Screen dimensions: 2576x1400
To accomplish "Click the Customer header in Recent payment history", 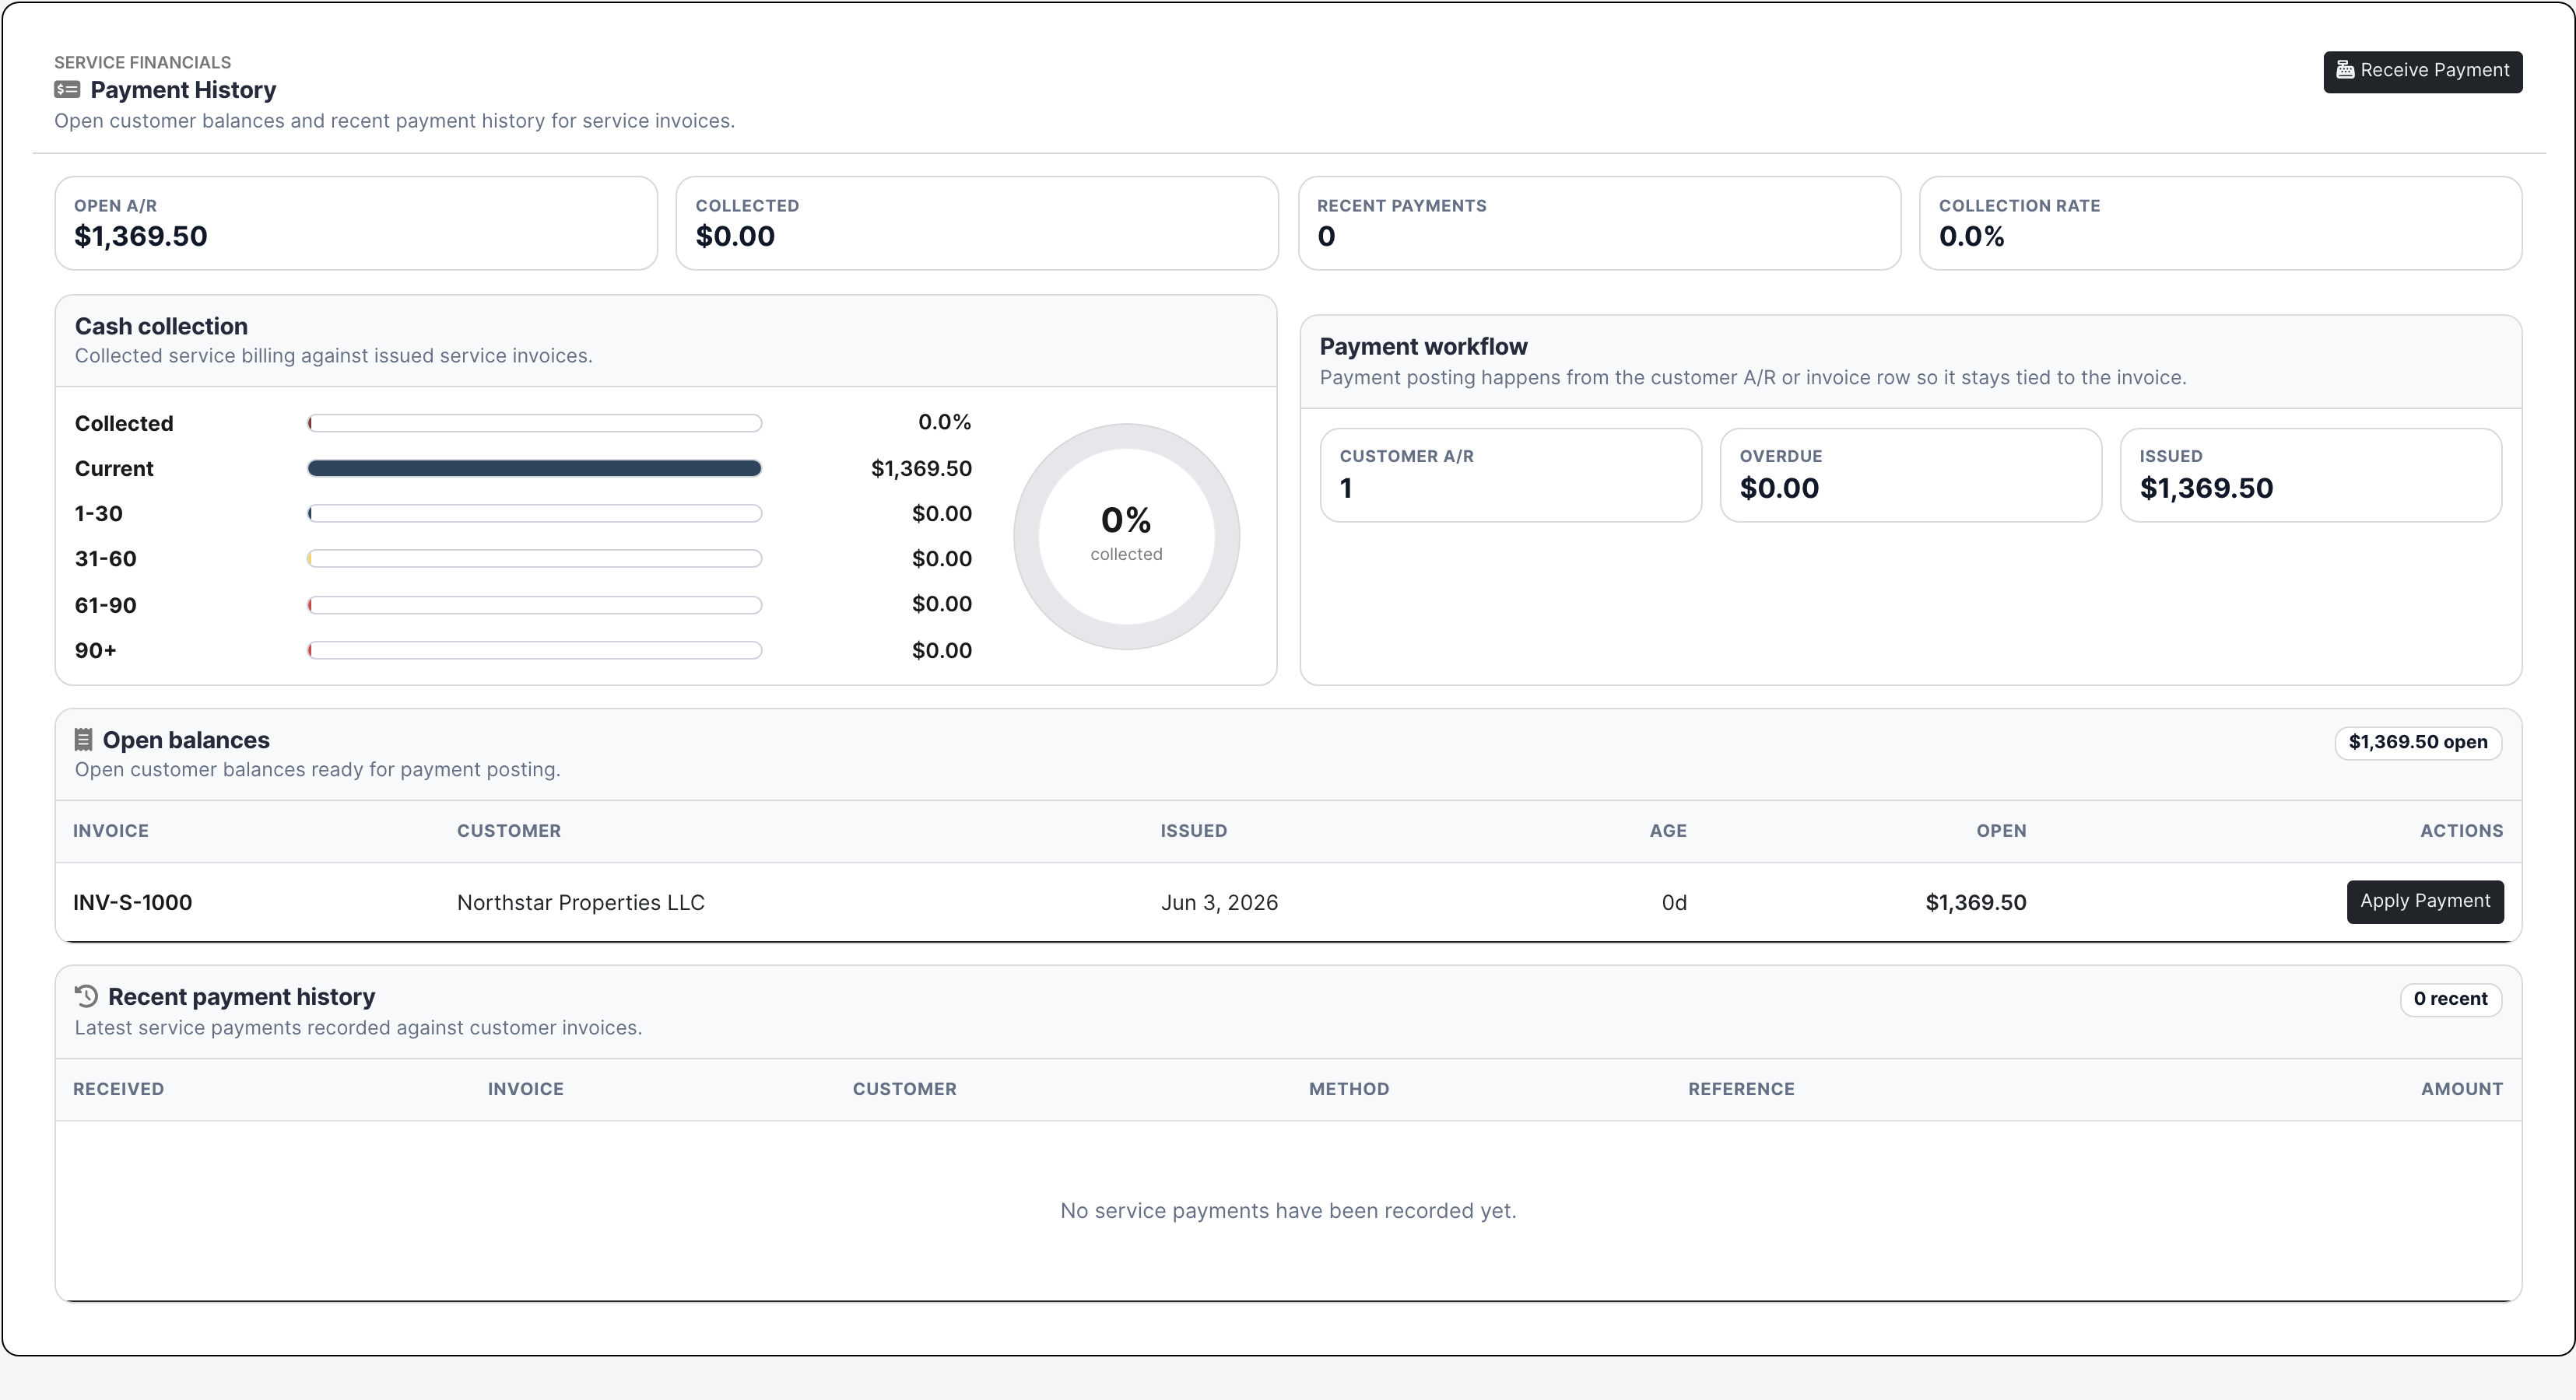I will tap(905, 1089).
